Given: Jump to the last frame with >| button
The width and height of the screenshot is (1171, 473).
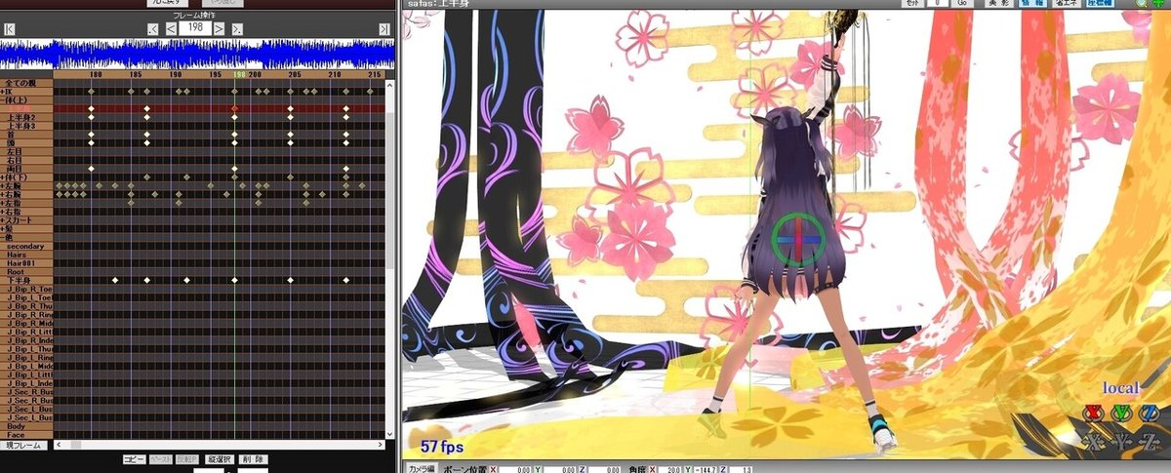Looking at the screenshot, I should coord(385,30).
